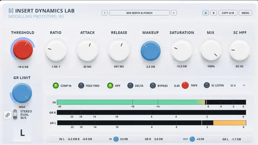Click the +5.0 DB saturation value

(x=182, y=66)
